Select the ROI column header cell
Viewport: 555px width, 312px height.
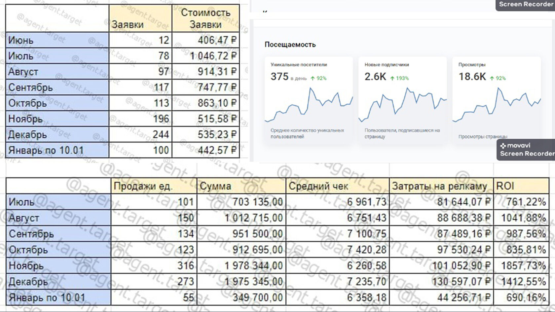coord(521,186)
